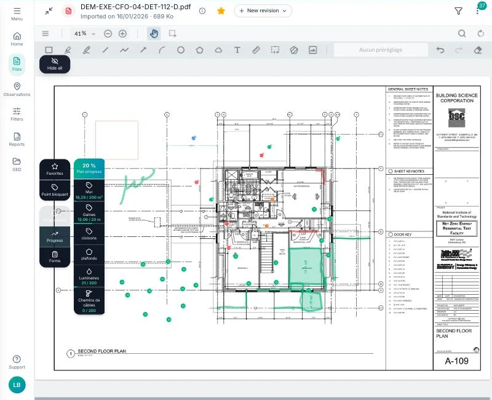Toggle Hide all annotations
Screen dimensions: 492x400
tap(55, 64)
